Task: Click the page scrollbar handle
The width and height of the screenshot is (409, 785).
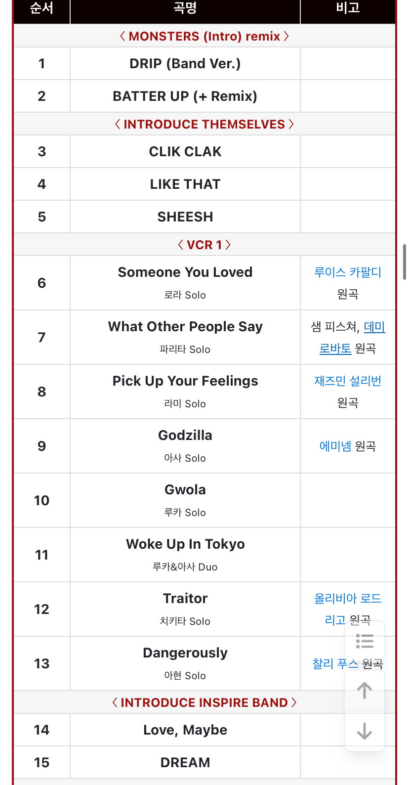Action: 405,262
